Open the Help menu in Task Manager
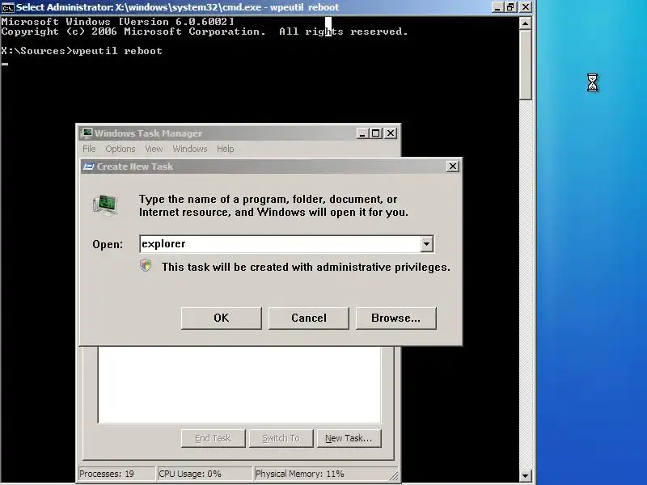This screenshot has height=485, width=647. (226, 149)
